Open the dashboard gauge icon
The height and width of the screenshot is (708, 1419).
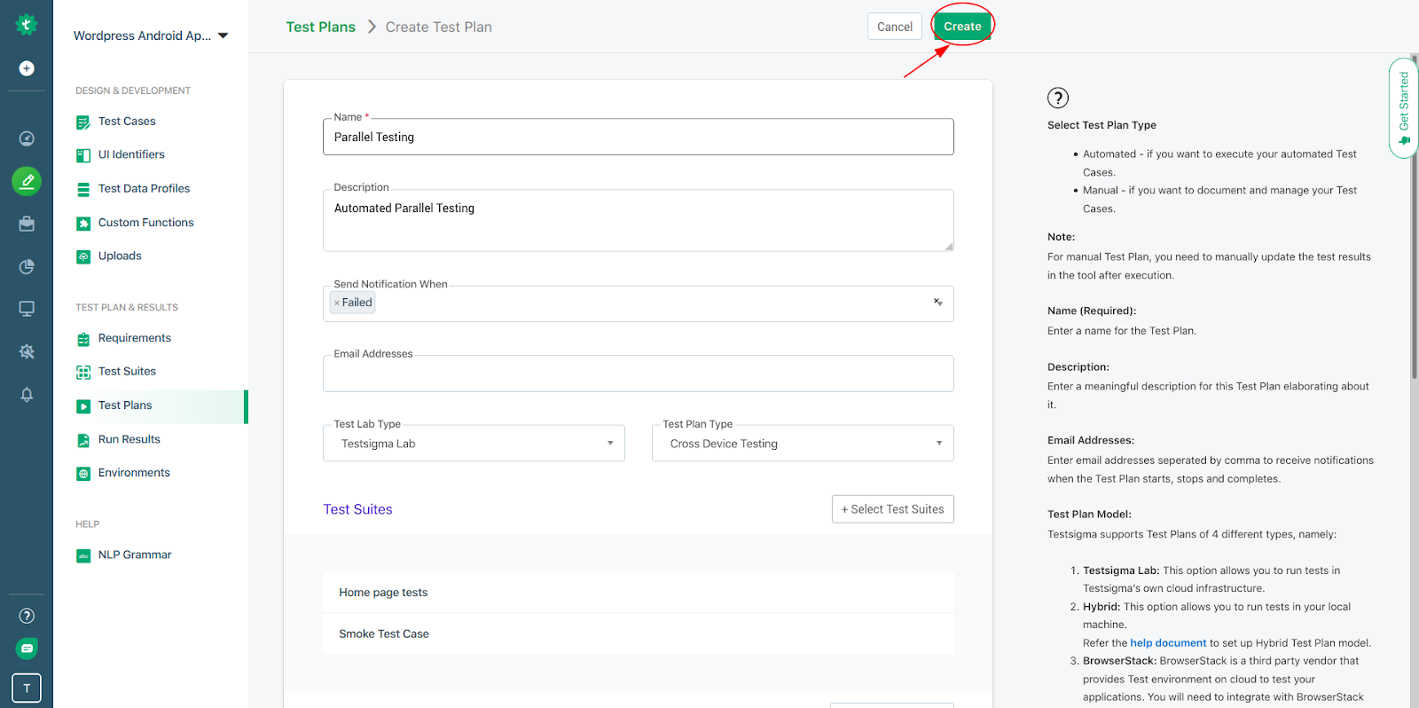coord(27,138)
